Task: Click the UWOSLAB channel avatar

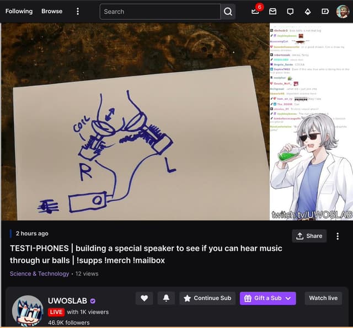Action: point(28,311)
